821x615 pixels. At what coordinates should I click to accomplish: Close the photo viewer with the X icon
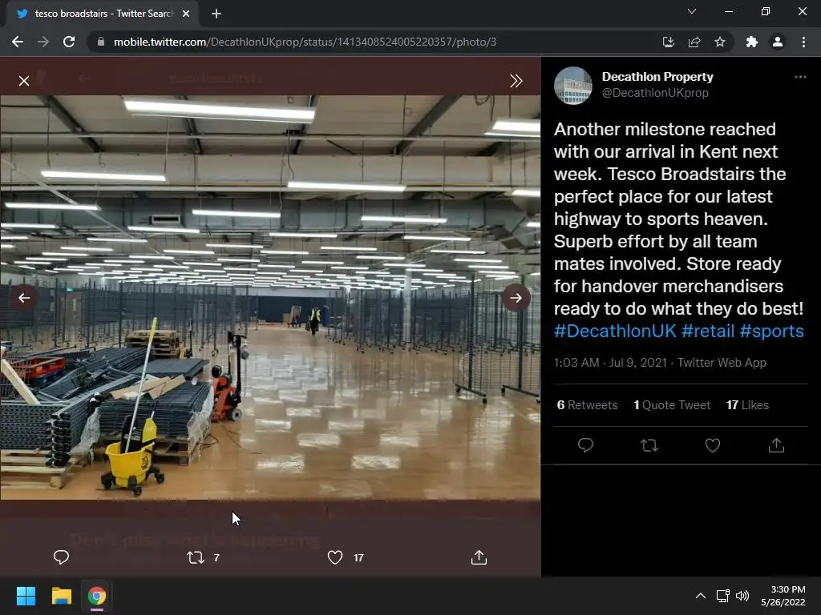[24, 81]
